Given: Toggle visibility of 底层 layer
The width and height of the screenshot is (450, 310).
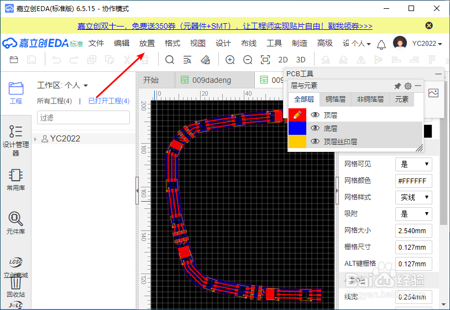Looking at the screenshot, I should click(x=315, y=128).
